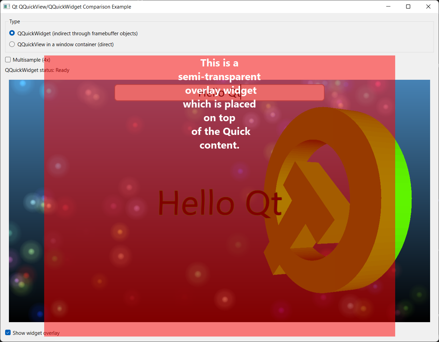Click the large Hello Qt scene text
This screenshot has width=439, height=342.
coord(219,203)
